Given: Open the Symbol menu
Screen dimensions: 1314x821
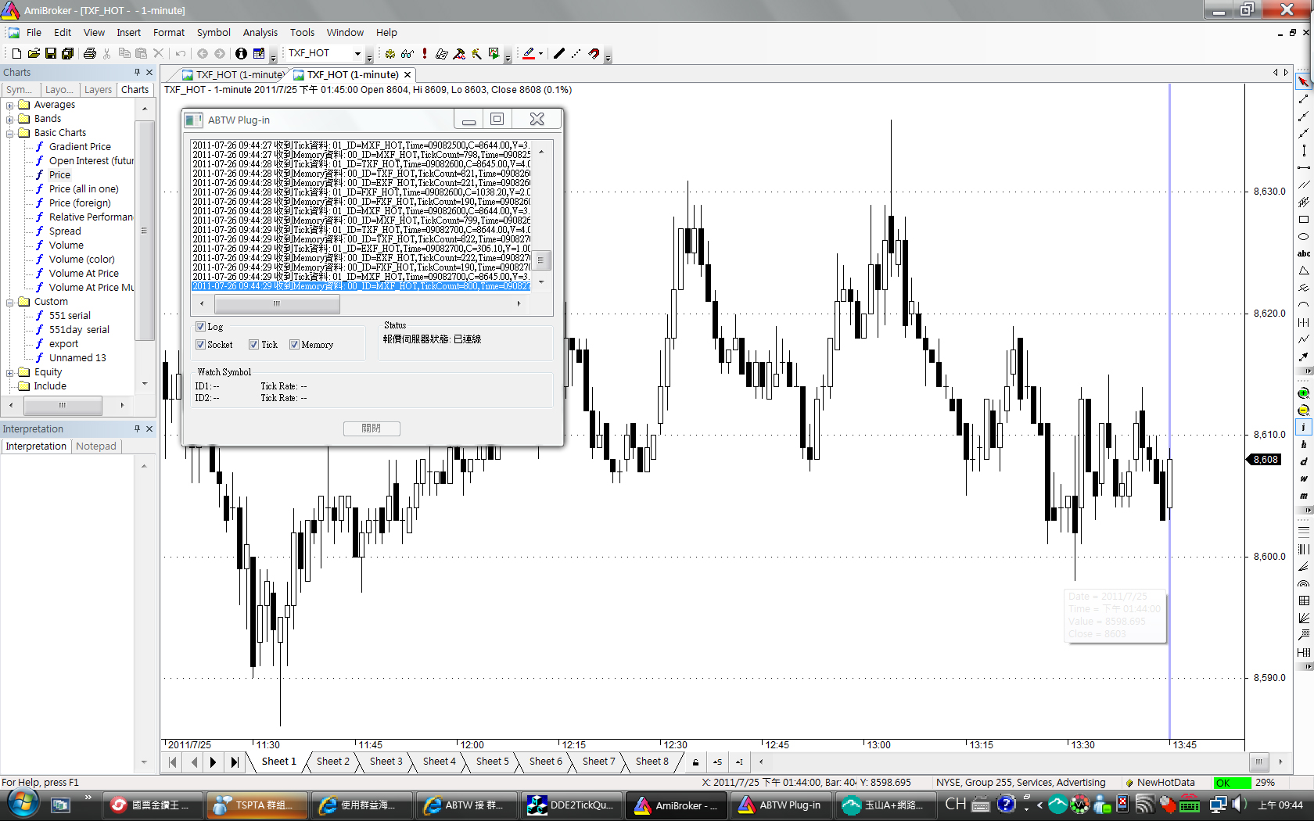Looking at the screenshot, I should (x=214, y=32).
